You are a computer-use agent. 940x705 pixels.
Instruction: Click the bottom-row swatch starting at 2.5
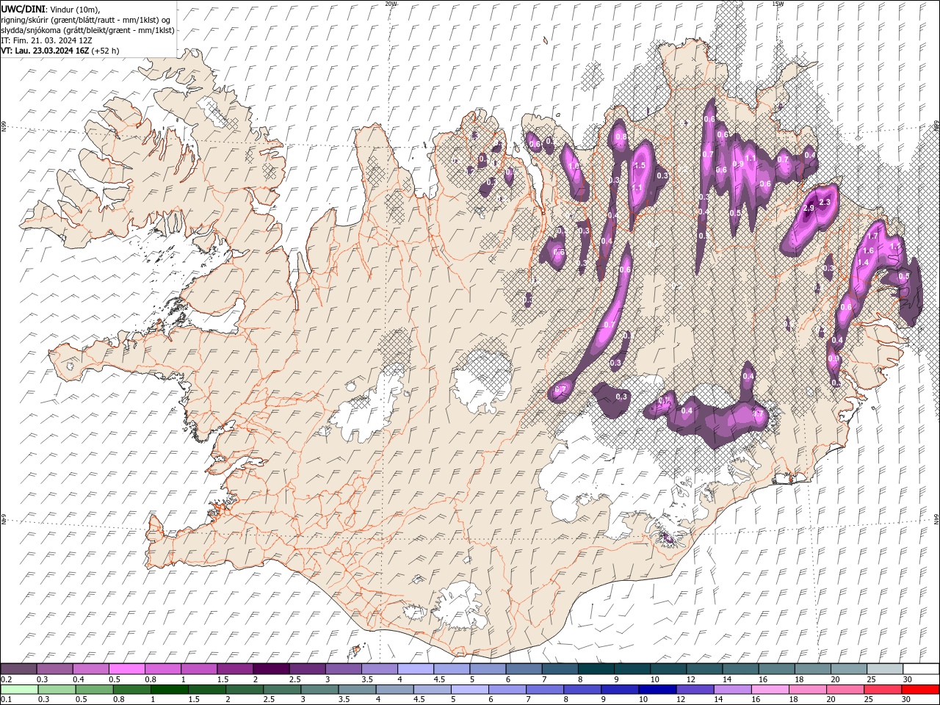pos(281,690)
